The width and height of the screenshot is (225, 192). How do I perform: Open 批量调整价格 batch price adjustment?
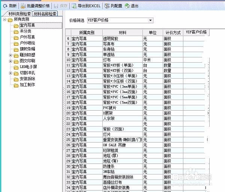click(x=35, y=6)
